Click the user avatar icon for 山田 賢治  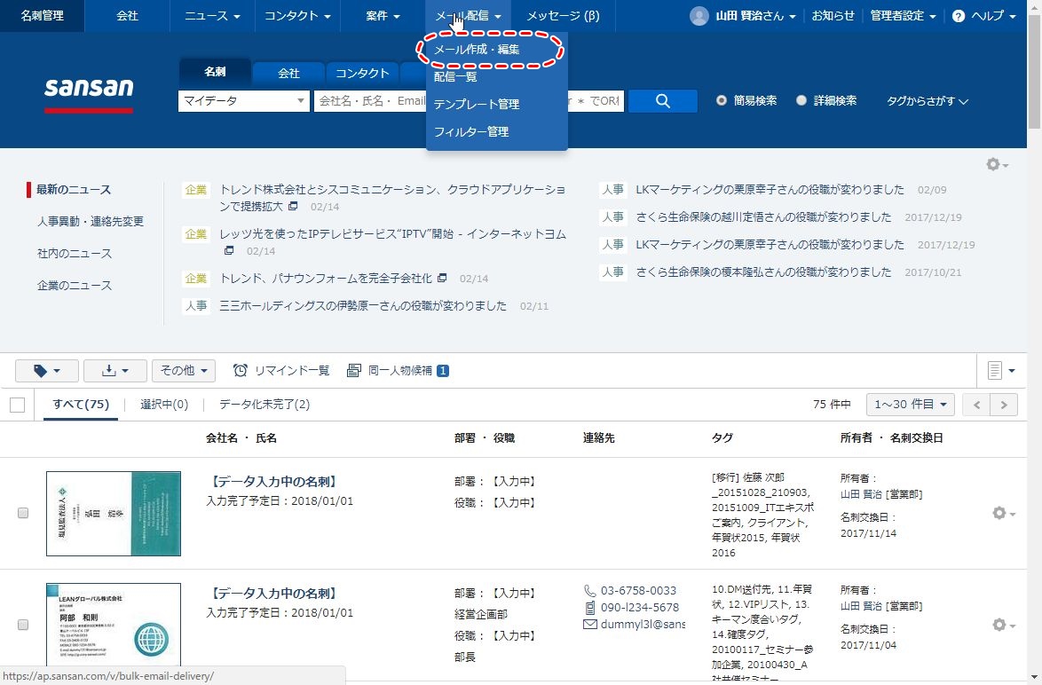pyautogui.click(x=699, y=16)
